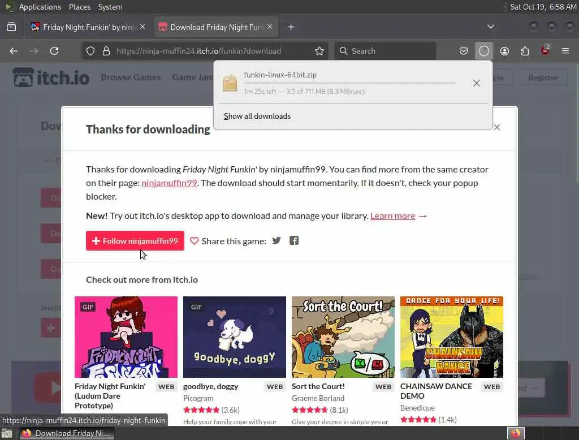Click author name Graeme Borland
579x440 pixels.
pyautogui.click(x=318, y=398)
